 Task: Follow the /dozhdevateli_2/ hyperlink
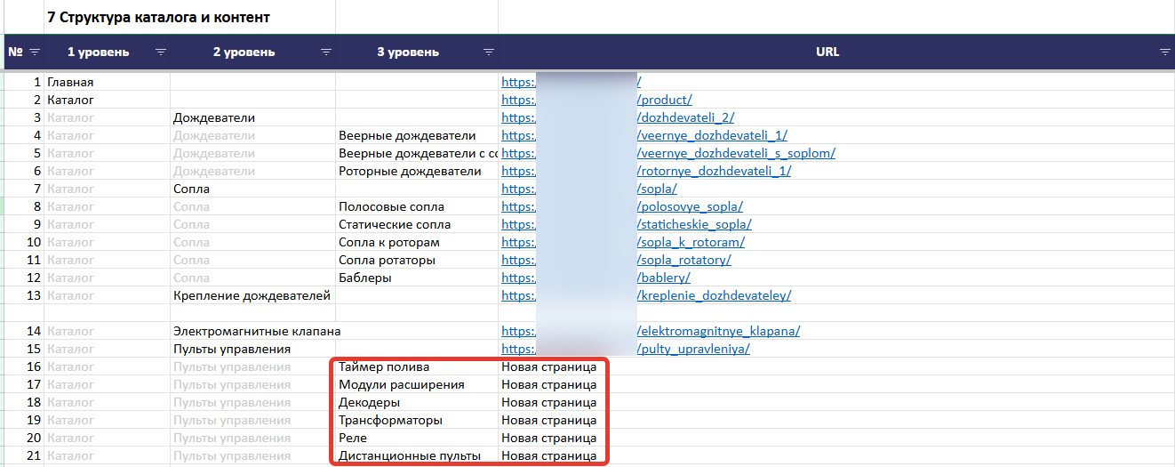pos(686,117)
